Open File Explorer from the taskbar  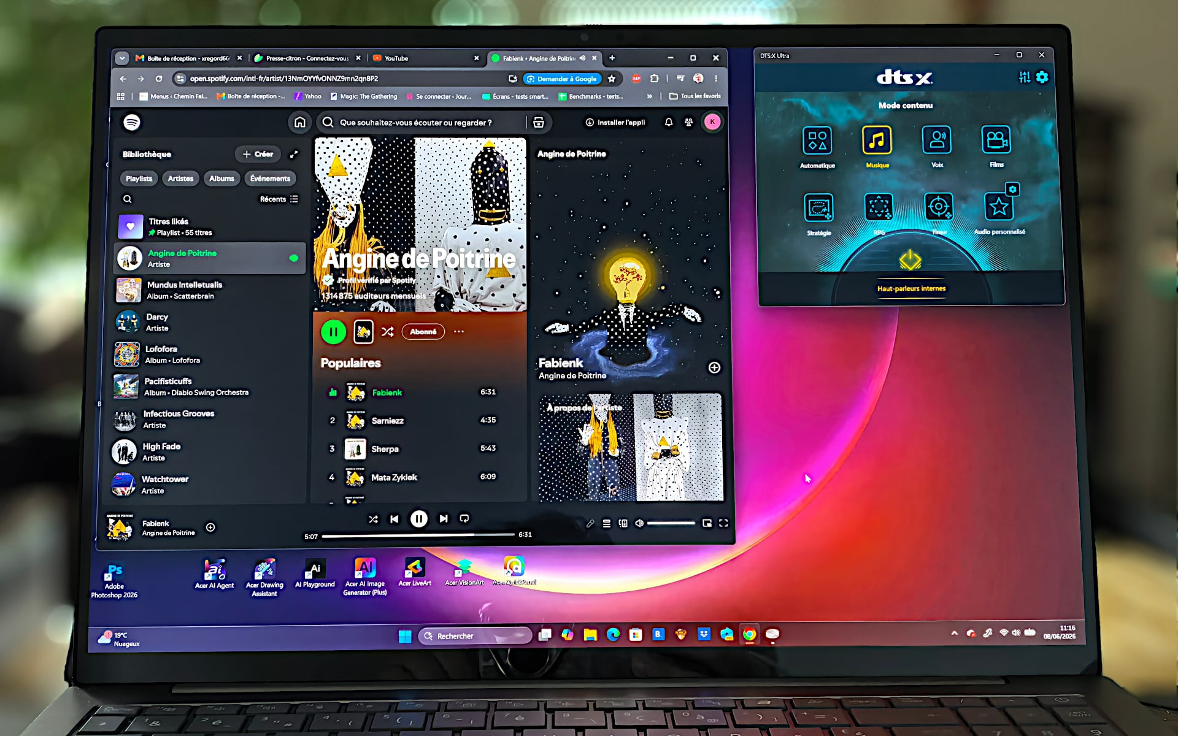point(590,635)
